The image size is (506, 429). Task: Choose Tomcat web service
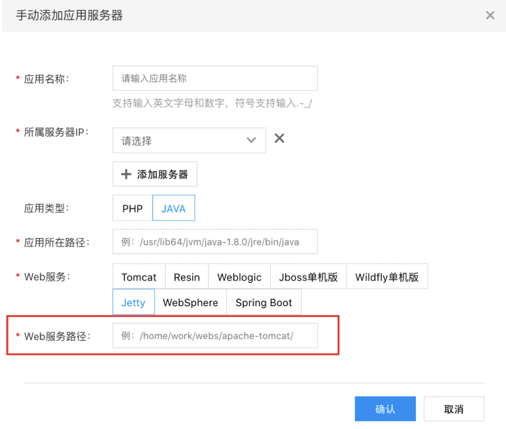139,277
